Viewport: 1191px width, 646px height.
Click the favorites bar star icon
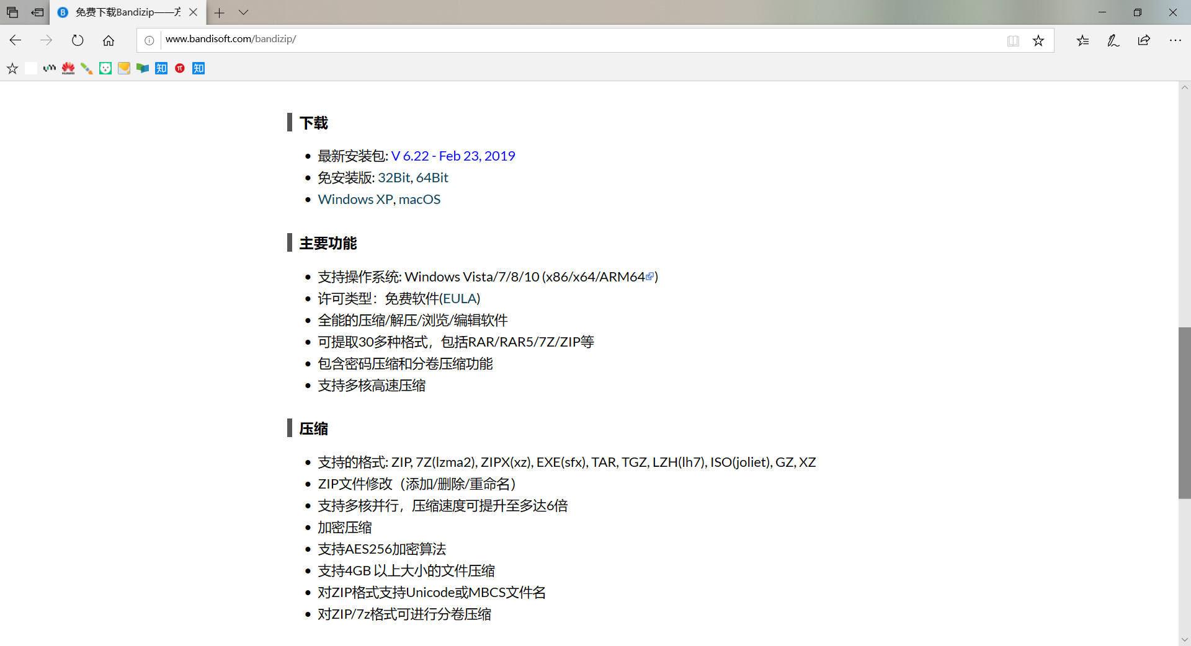[12, 68]
